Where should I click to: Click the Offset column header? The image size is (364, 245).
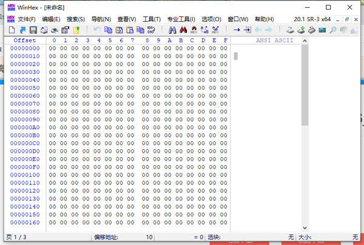pyautogui.click(x=25, y=40)
